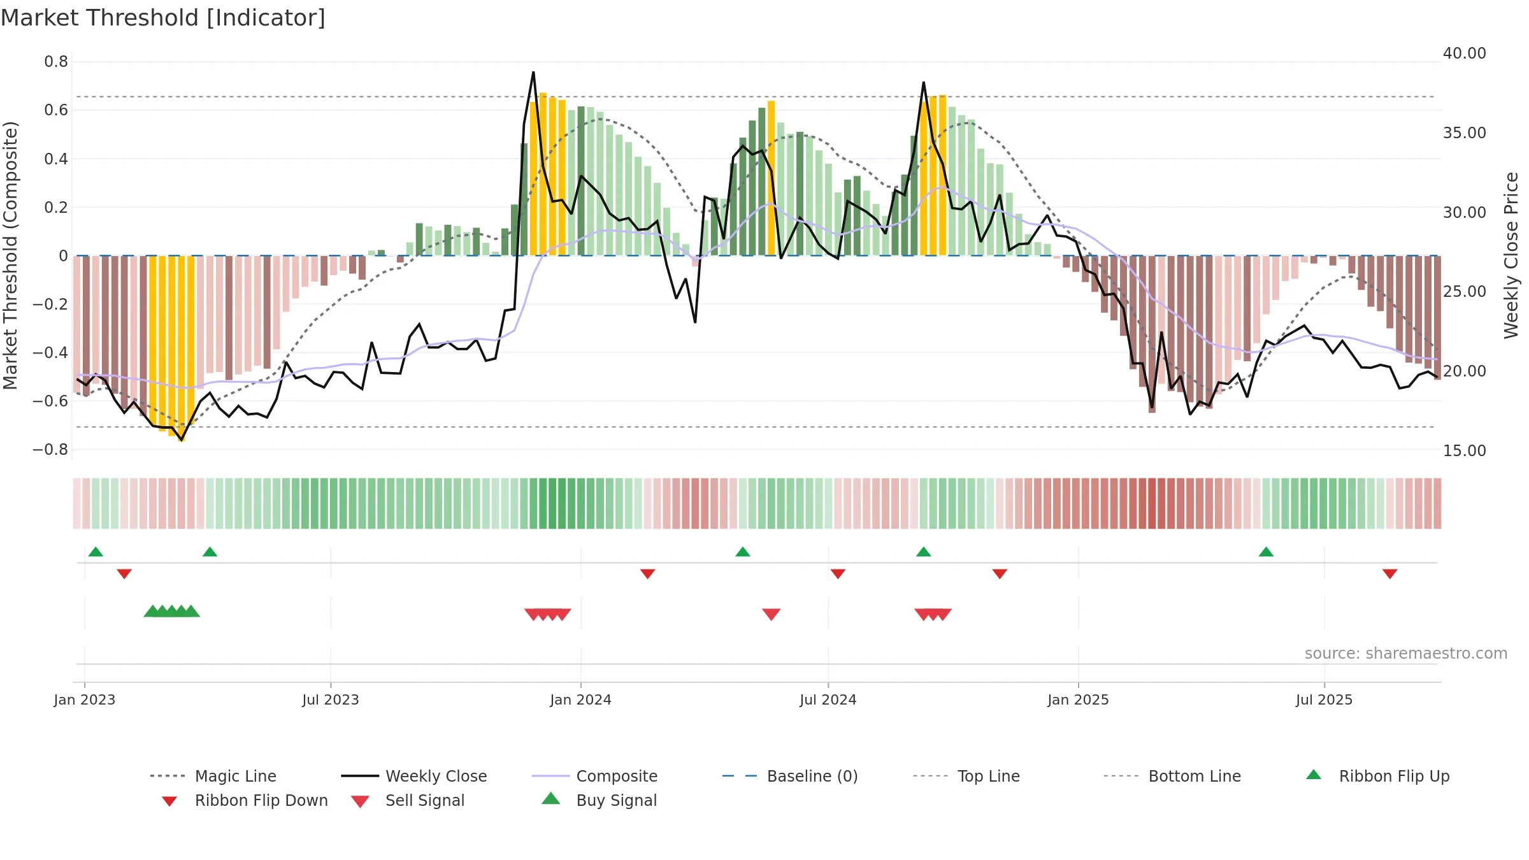Click the 0.6 left-axis tick label

pyautogui.click(x=56, y=110)
